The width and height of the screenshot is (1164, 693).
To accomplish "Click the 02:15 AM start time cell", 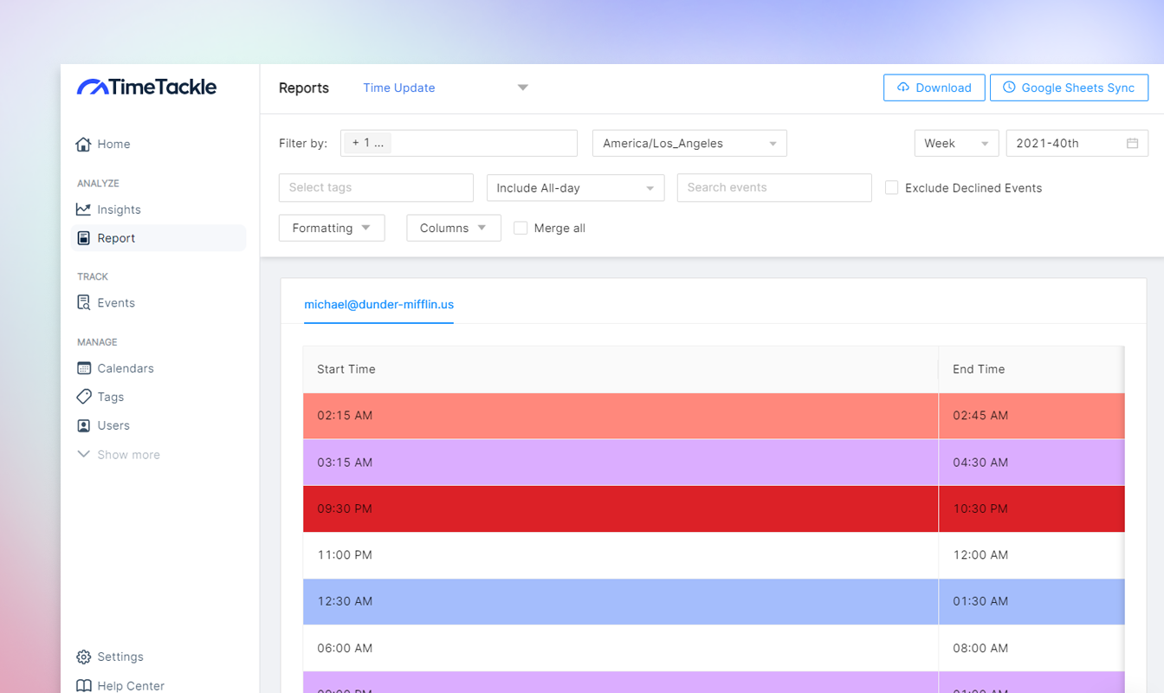I will pos(620,416).
